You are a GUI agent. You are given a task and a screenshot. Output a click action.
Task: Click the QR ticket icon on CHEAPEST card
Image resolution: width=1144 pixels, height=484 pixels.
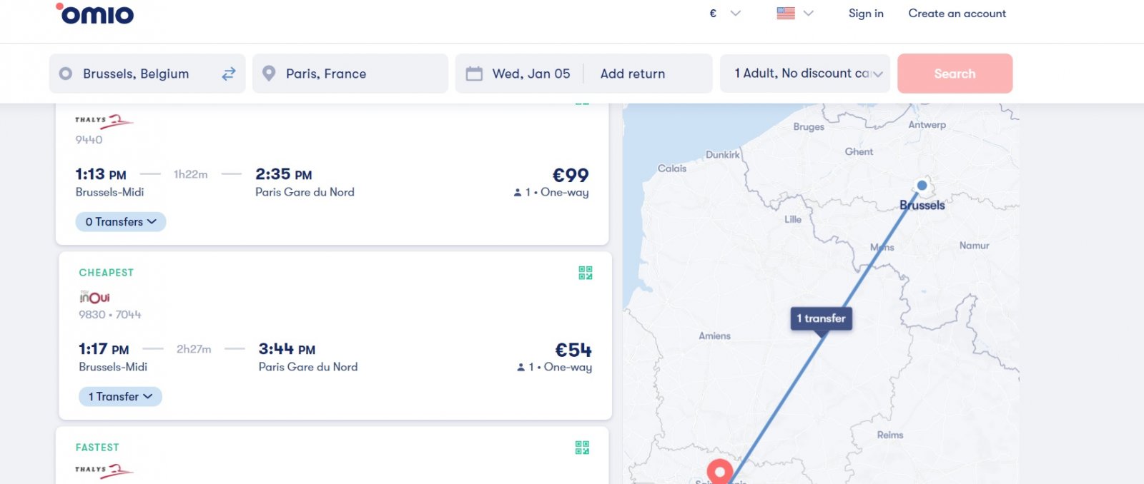click(x=586, y=273)
